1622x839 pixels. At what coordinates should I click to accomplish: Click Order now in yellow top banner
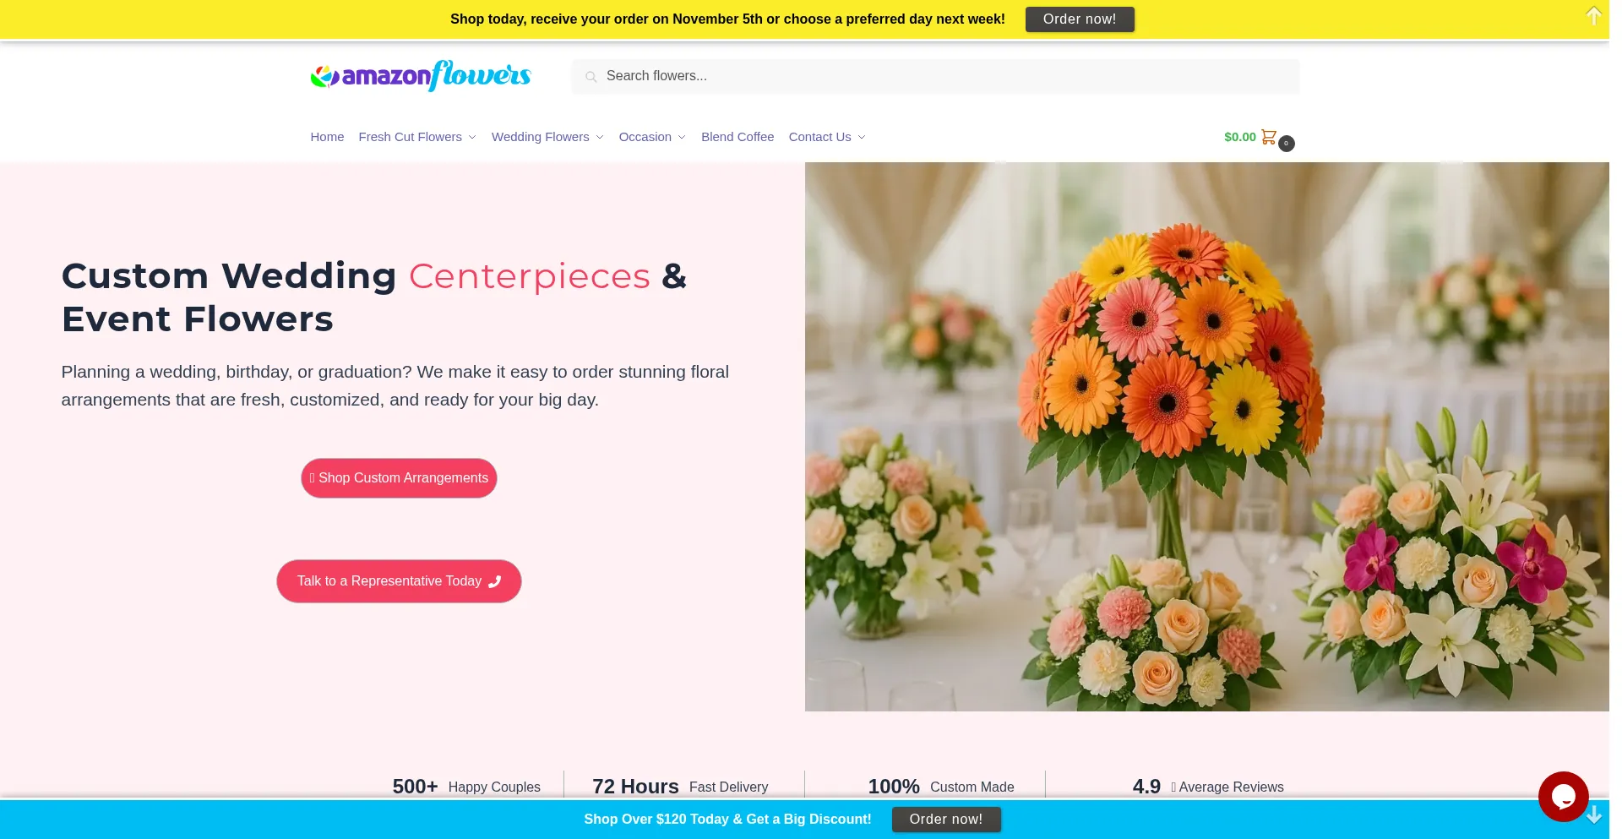click(1080, 19)
